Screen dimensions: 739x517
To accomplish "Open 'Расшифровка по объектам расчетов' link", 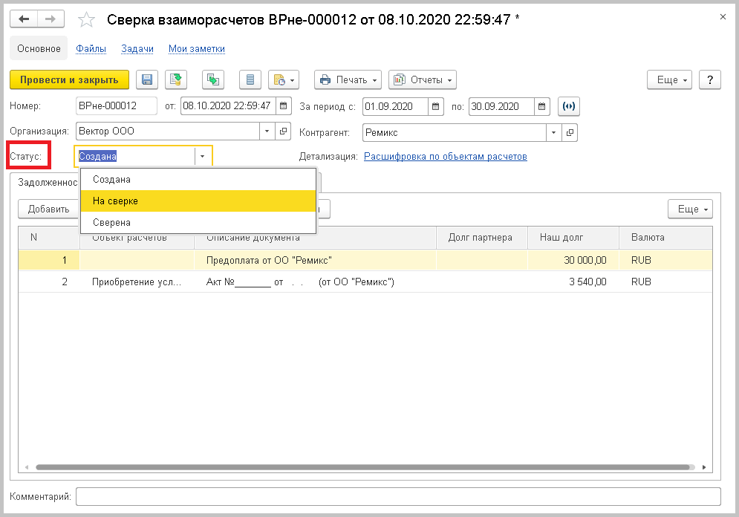I will (x=445, y=157).
